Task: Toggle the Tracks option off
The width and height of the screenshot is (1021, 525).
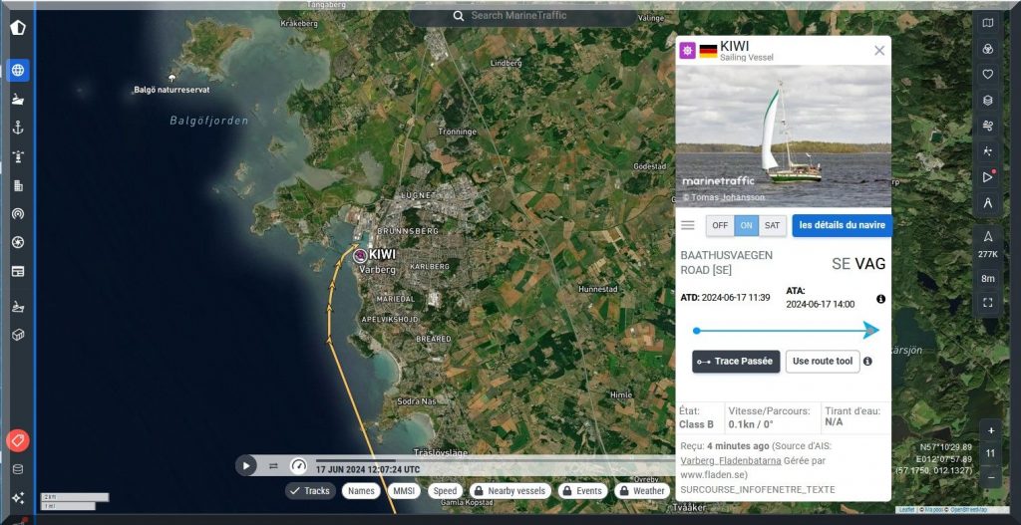Action: coord(309,491)
